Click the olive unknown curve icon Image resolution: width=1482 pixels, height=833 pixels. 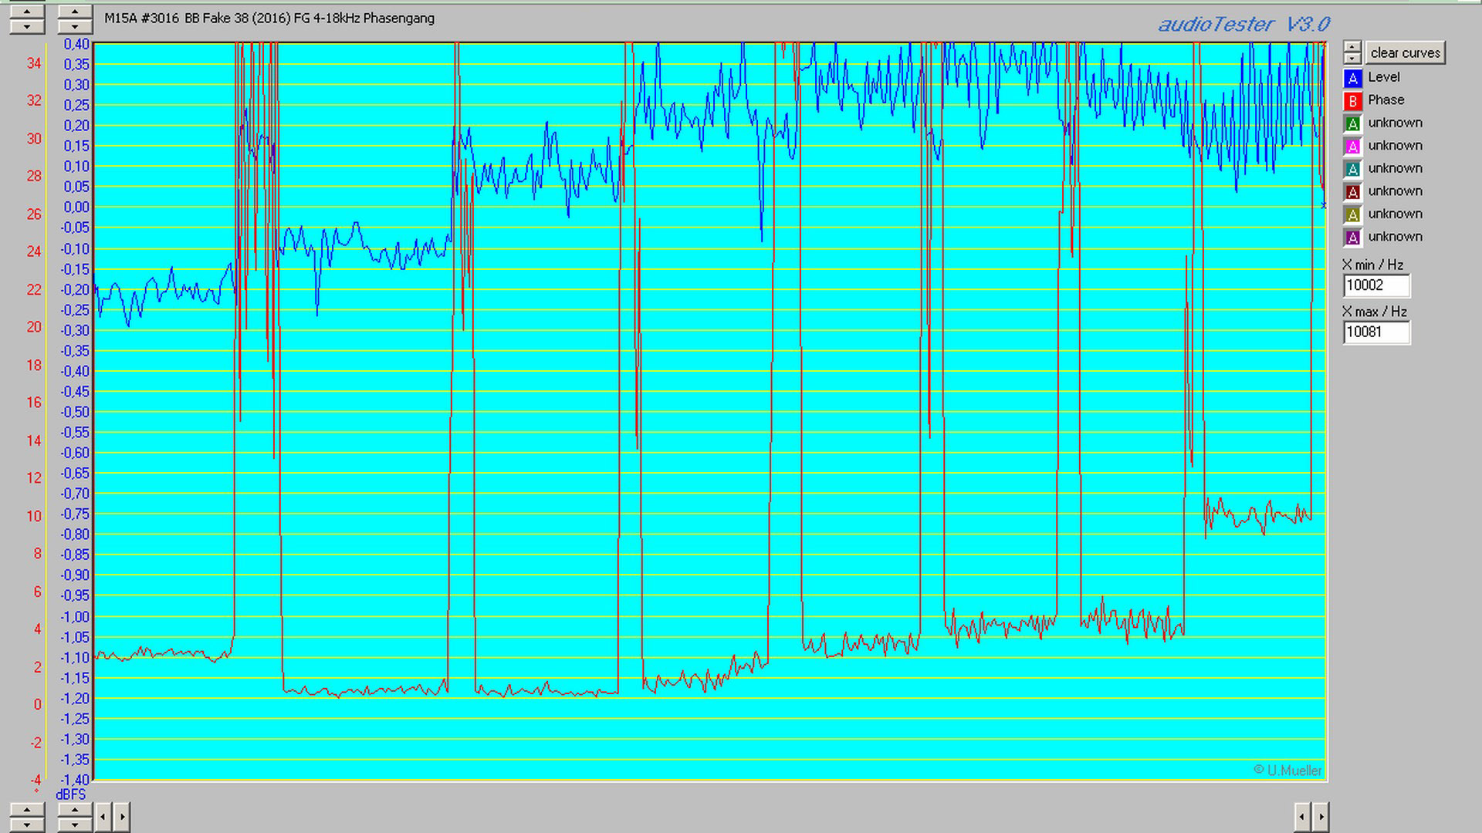pyautogui.click(x=1352, y=214)
